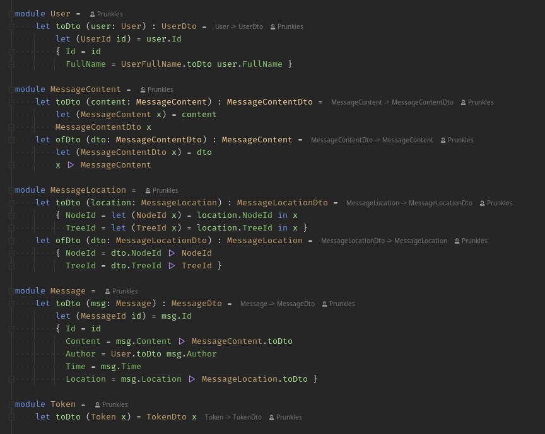Click author icon beside module MessageContent

(x=143, y=90)
